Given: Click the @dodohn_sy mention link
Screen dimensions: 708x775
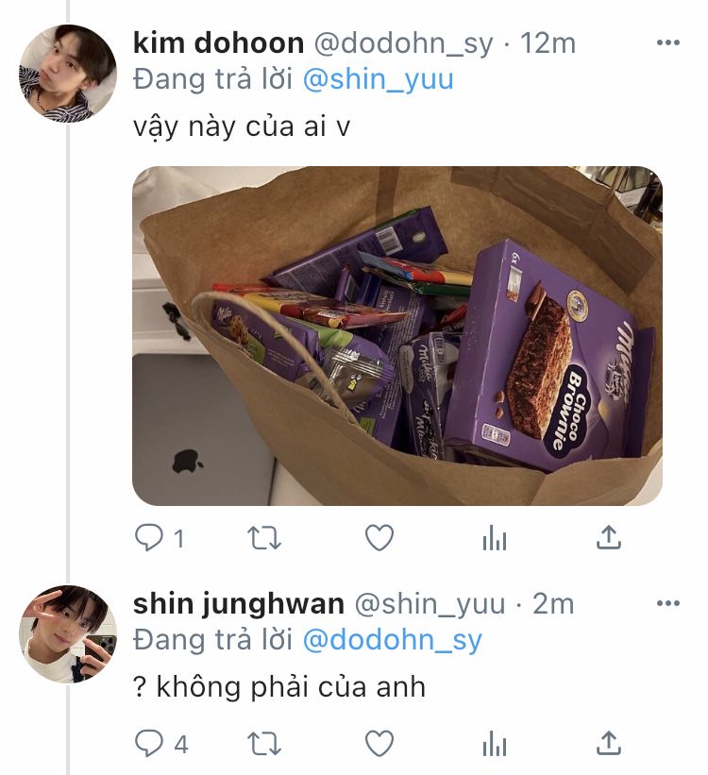Looking at the screenshot, I should click(x=392, y=641).
